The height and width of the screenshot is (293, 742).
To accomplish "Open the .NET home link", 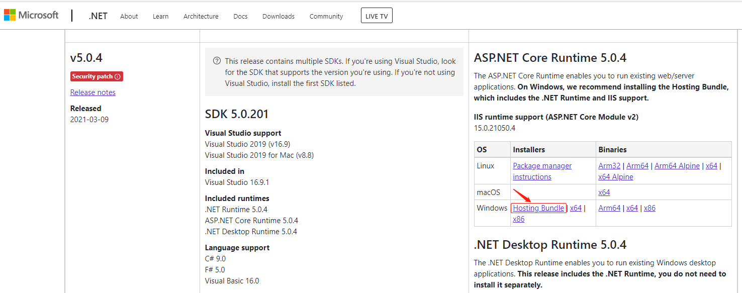I will click(98, 16).
